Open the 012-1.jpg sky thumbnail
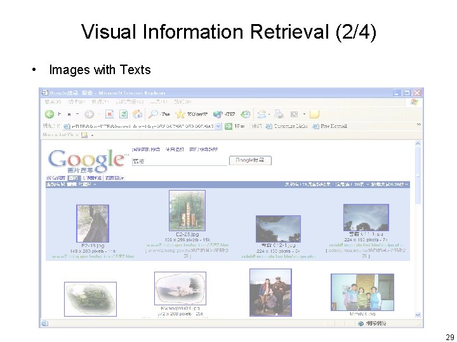This screenshot has height=342, width=457. 278,229
